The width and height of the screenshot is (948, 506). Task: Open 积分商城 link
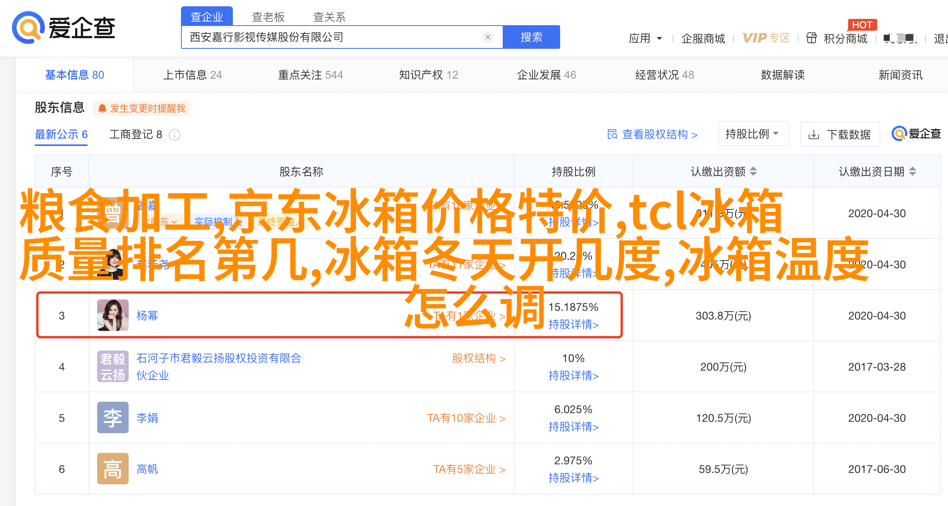pos(845,39)
